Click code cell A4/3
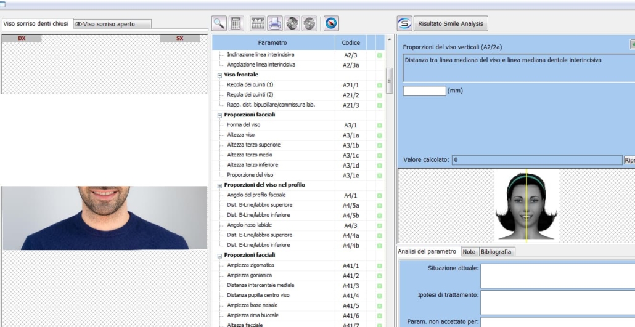This screenshot has height=327, width=635. point(351,225)
